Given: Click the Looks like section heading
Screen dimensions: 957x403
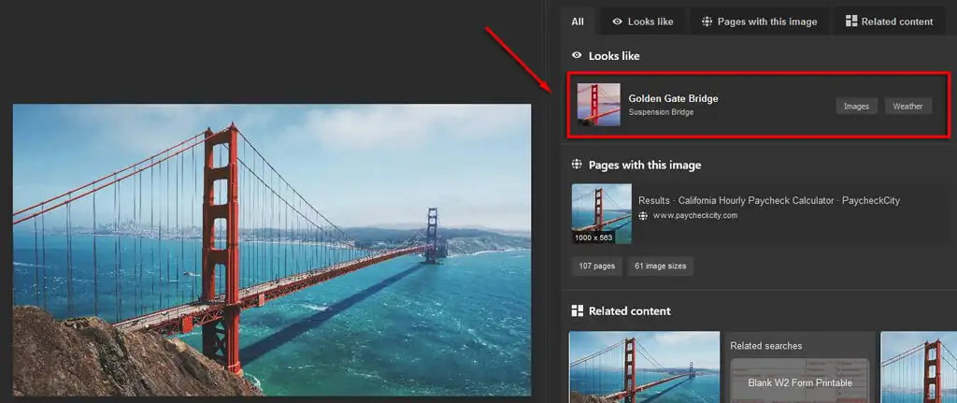Looking at the screenshot, I should tap(614, 55).
